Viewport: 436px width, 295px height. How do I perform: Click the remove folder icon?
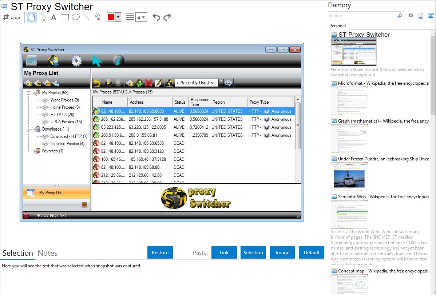click(47, 83)
